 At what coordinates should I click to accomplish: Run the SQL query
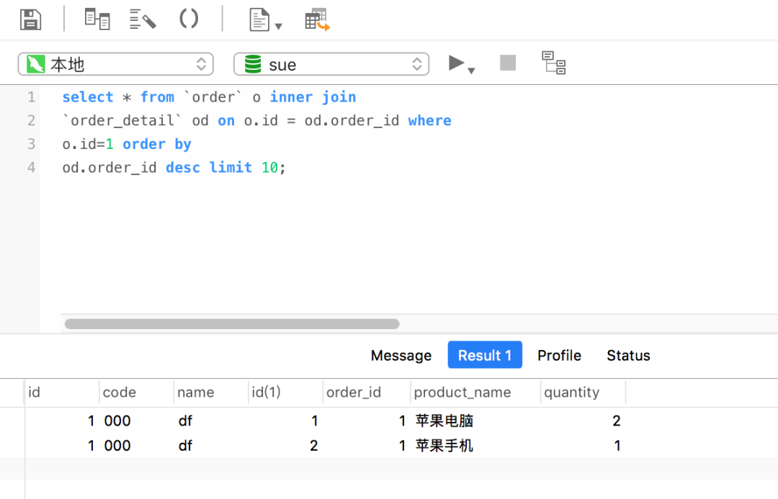click(x=456, y=63)
